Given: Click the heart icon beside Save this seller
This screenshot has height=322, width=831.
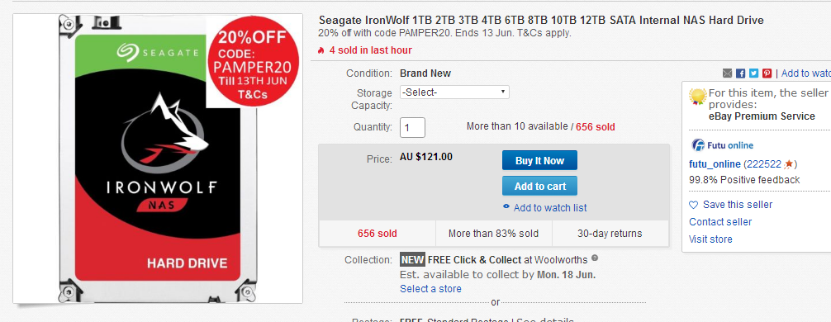Looking at the screenshot, I should coord(693,205).
